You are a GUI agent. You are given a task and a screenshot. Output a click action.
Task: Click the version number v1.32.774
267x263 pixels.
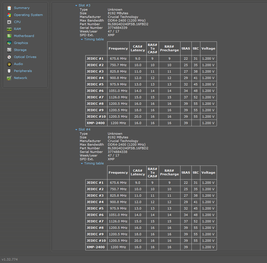tap(10, 259)
